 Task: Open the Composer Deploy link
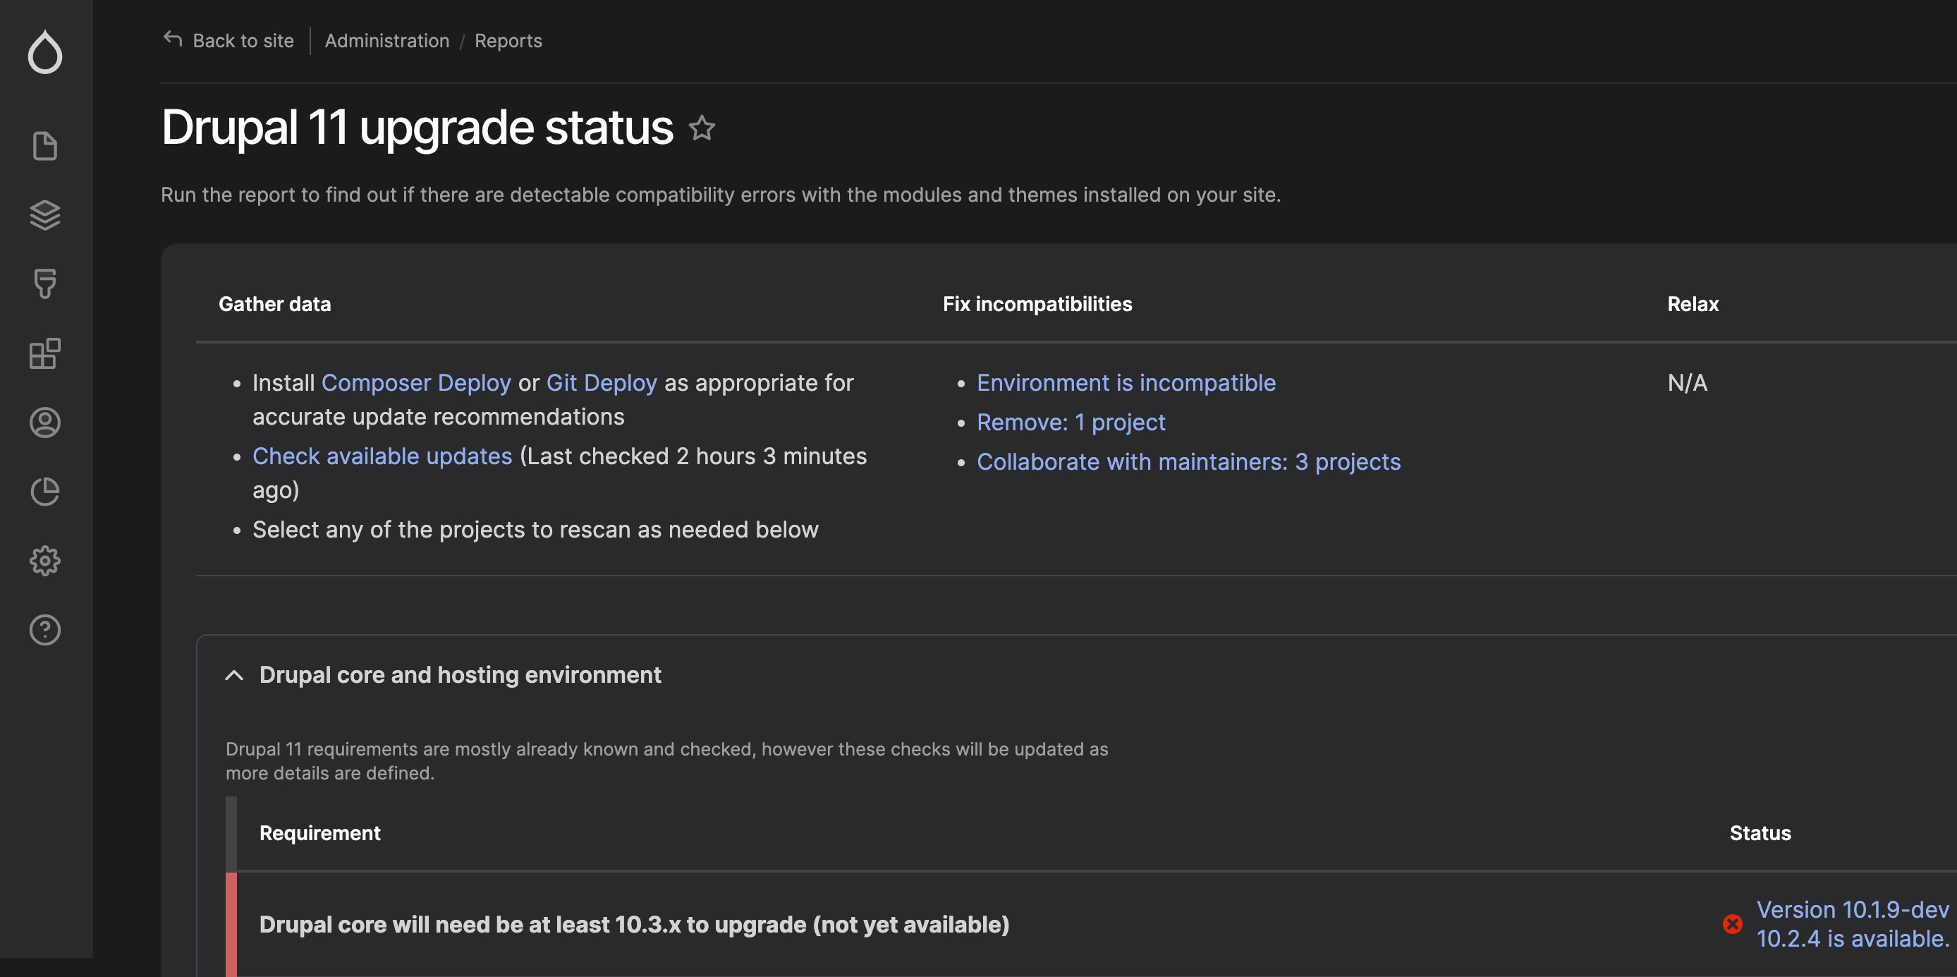click(x=416, y=382)
